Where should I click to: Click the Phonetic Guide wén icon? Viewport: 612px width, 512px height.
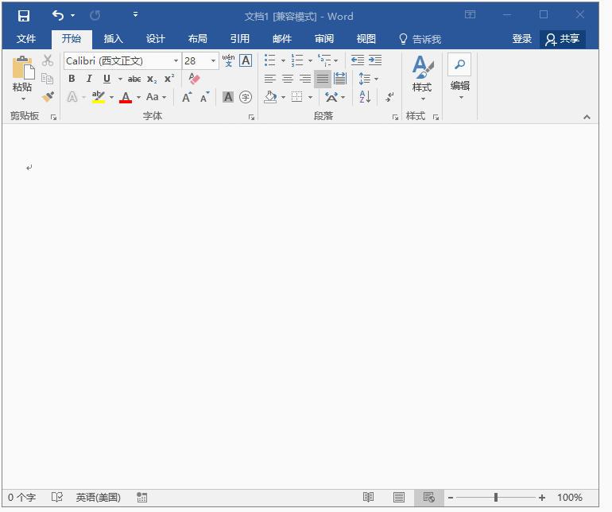point(228,60)
